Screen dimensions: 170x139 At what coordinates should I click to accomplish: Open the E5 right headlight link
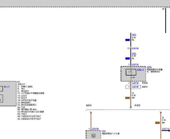coord(19,82)
